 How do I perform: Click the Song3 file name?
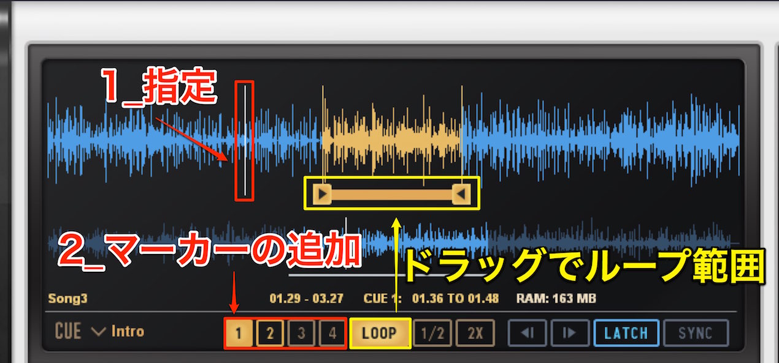(x=68, y=299)
